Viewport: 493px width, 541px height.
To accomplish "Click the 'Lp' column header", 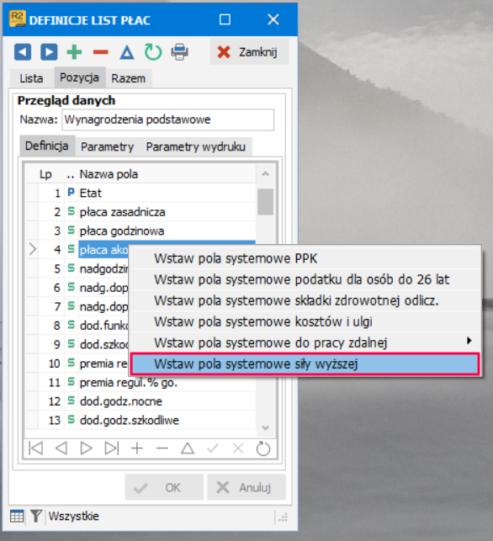I will click(x=45, y=174).
